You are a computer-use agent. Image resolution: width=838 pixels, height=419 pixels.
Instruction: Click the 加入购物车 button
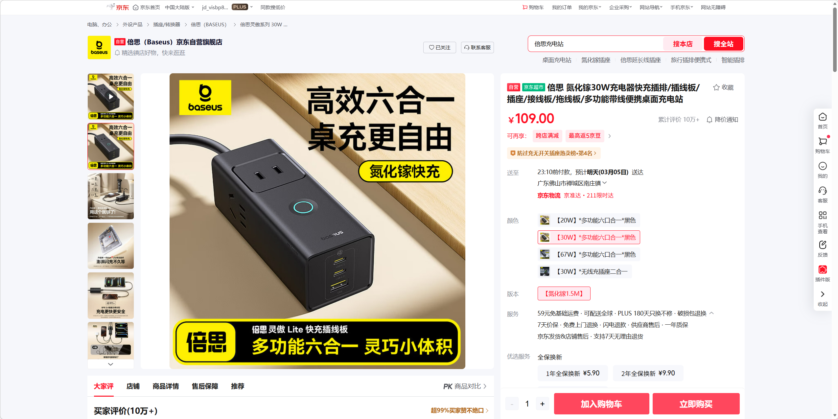coord(601,404)
